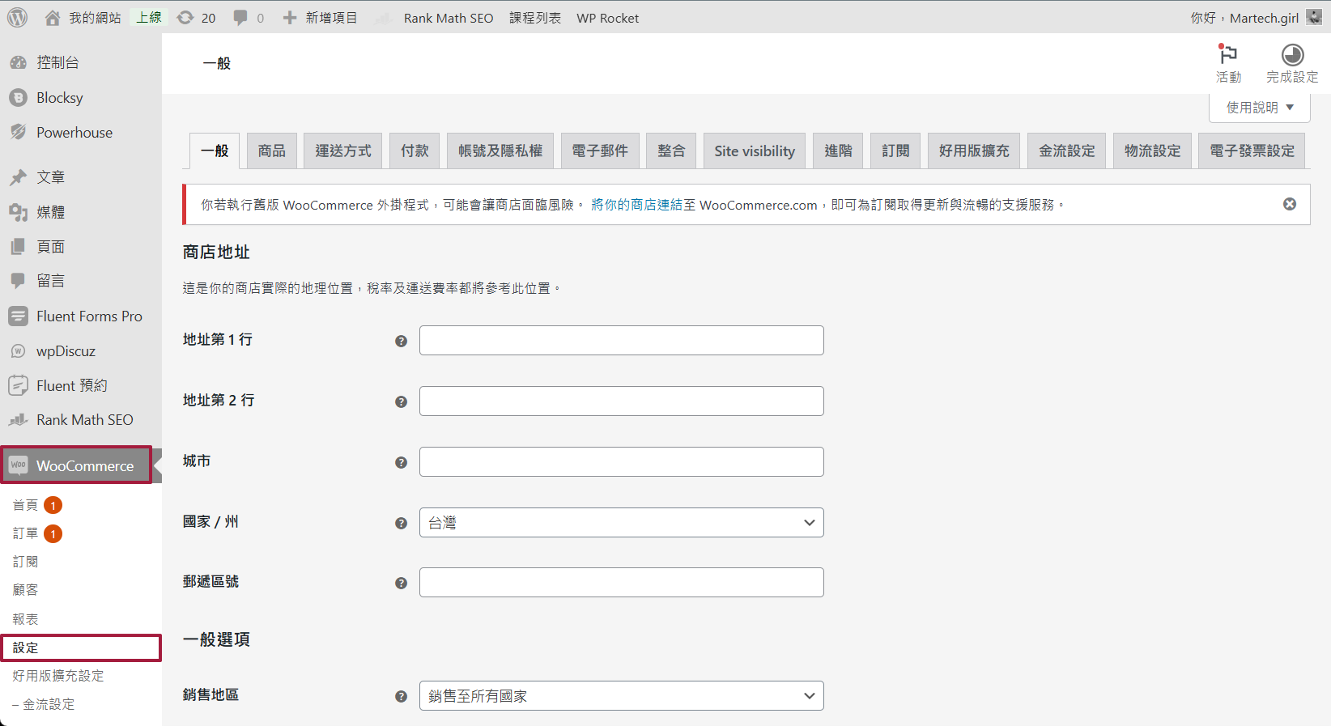Click the 上線 status badge
The width and height of the screenshot is (1331, 726).
(149, 17)
